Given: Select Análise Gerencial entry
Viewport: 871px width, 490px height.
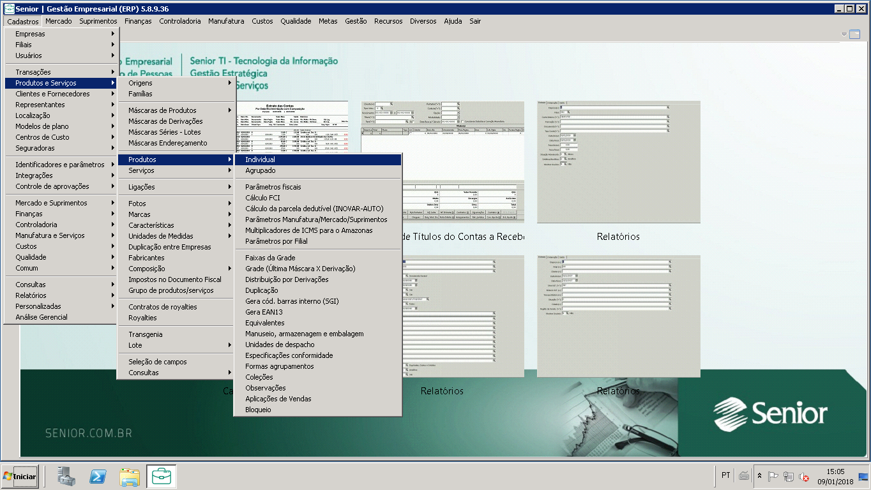Looking at the screenshot, I should pos(61,317).
